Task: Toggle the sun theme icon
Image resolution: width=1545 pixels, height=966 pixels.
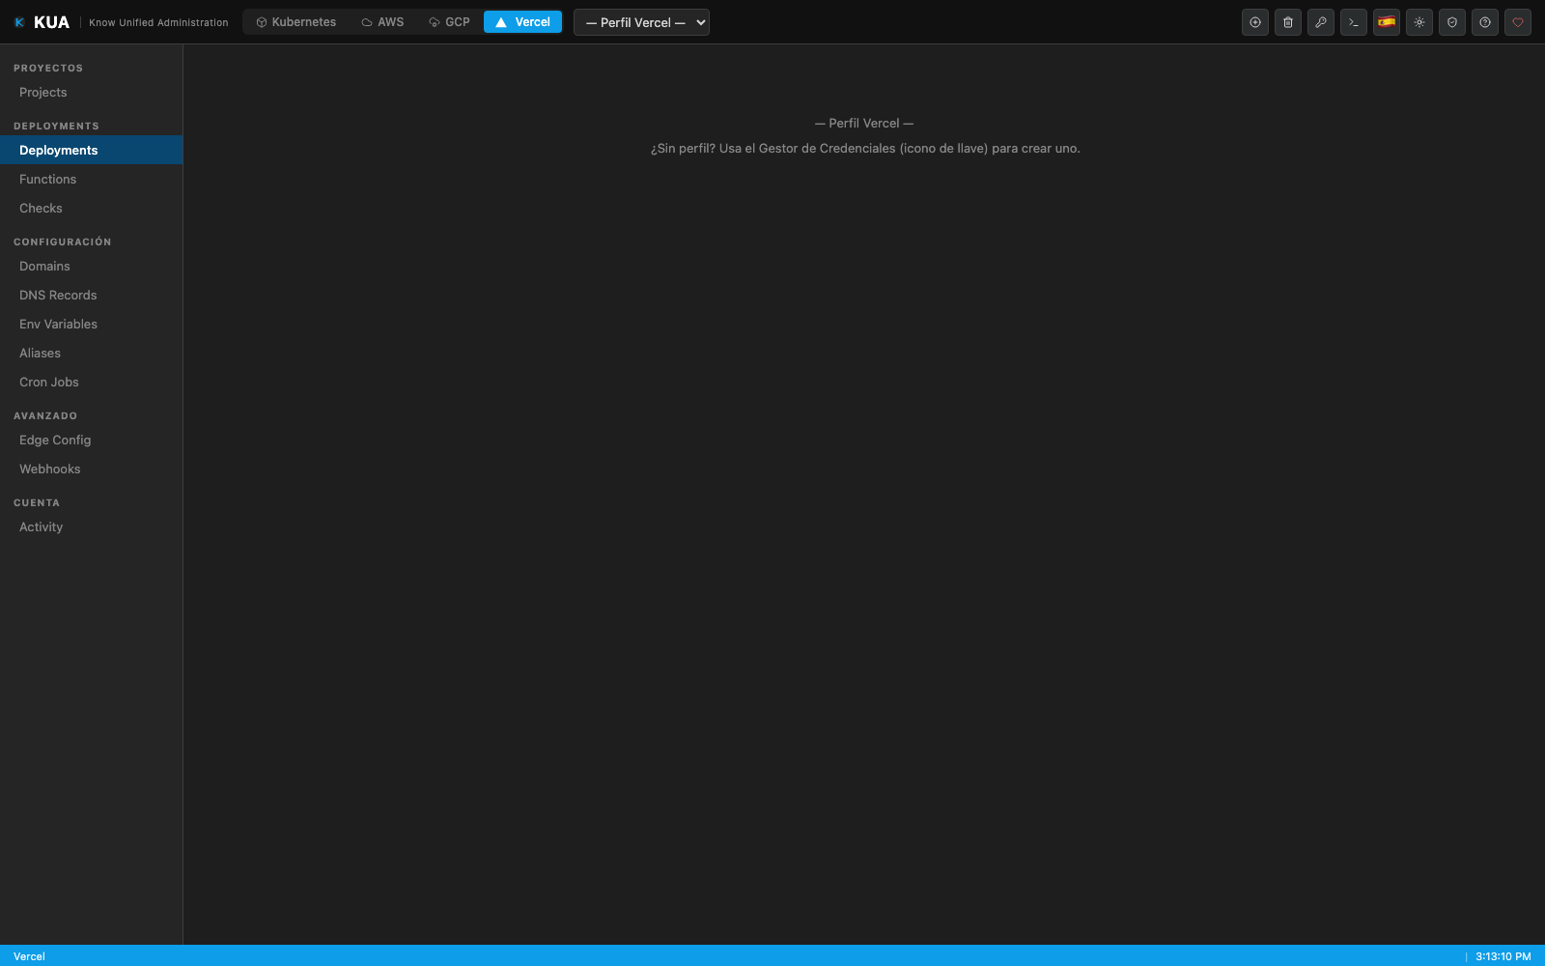Action: [1419, 22]
